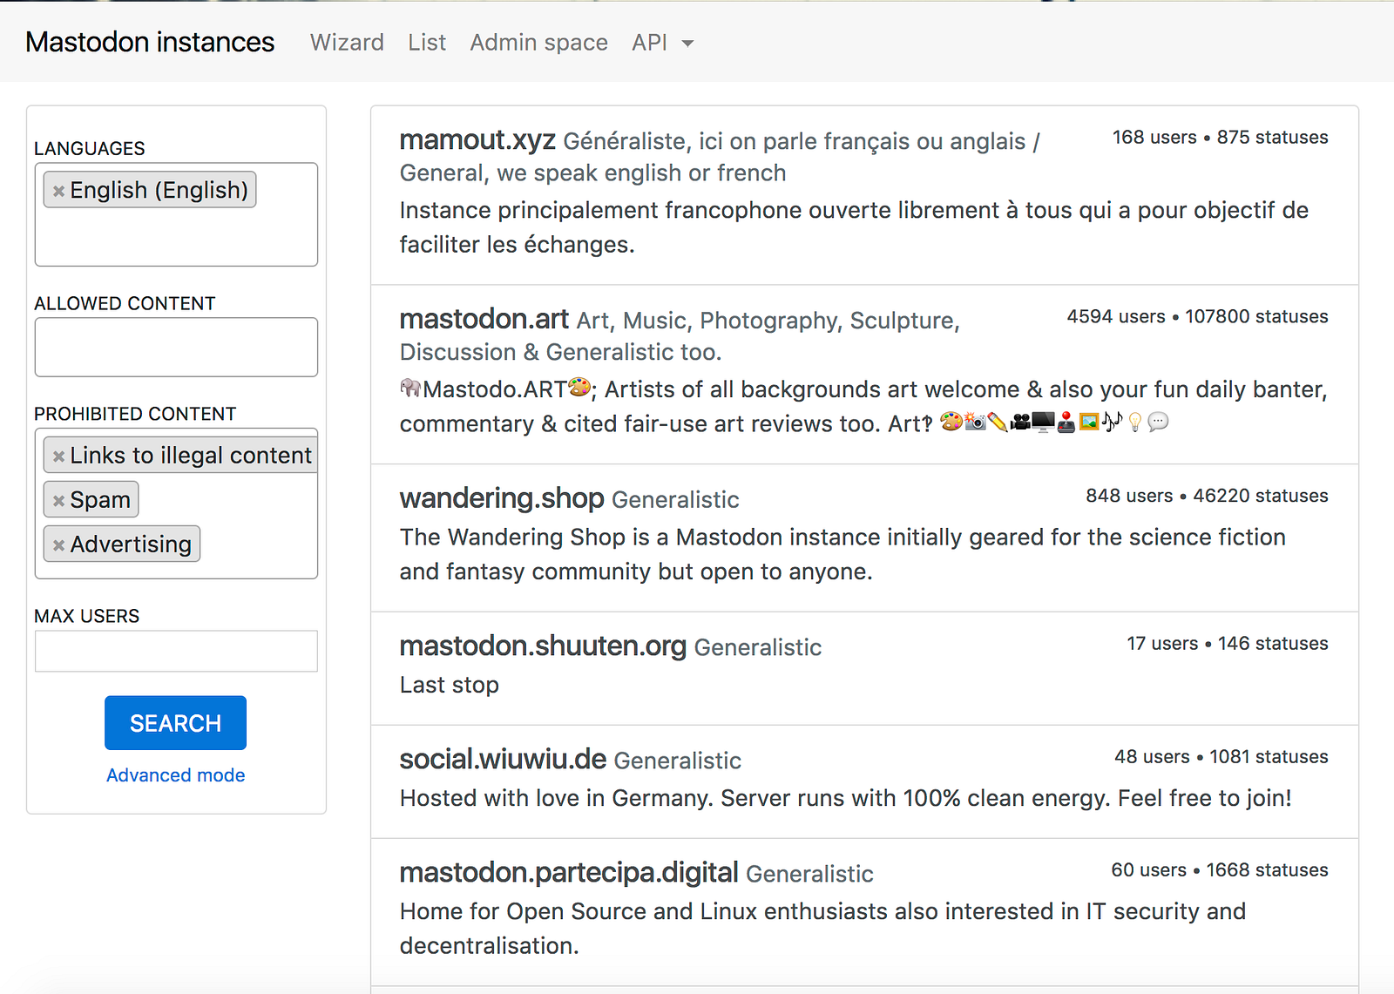Visit the wandering.shop instance
The height and width of the screenshot is (994, 1394).
(502, 498)
